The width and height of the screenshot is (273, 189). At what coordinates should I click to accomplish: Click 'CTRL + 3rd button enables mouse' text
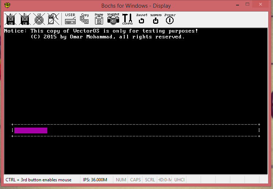tap(38, 180)
